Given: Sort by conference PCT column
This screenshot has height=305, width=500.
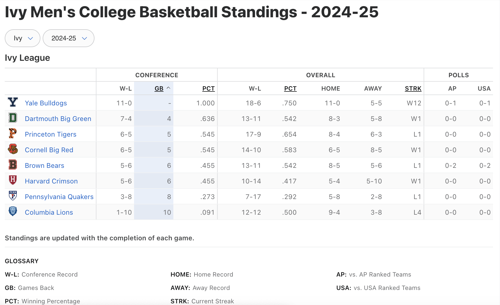Looking at the screenshot, I should coord(208,89).
